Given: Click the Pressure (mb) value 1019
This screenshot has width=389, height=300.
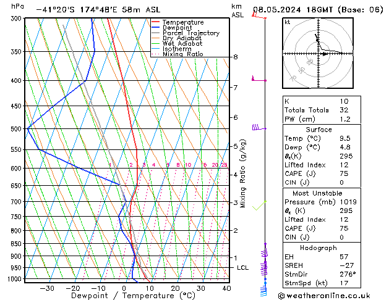Looking at the screenshot, I should (348, 202).
